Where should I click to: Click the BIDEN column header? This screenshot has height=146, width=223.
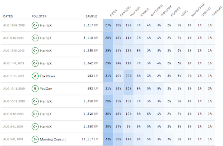(113, 13)
